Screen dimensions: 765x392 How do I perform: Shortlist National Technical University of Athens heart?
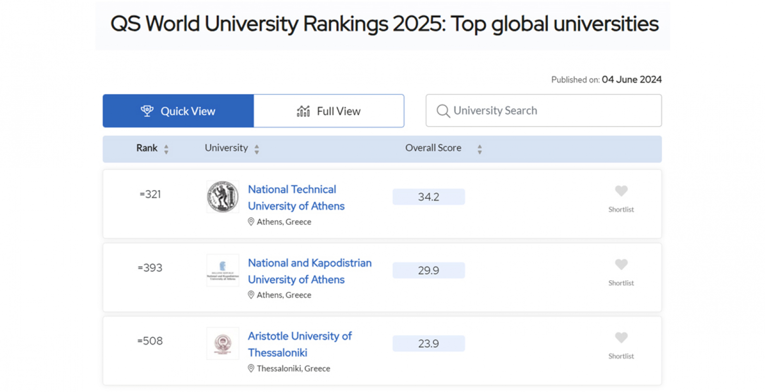(621, 191)
